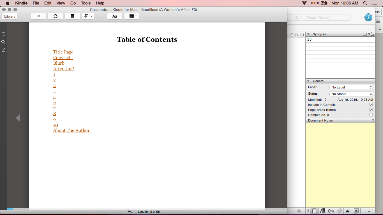Follow the About The Author link
Viewport: 383px width, 215px height.
tap(71, 130)
